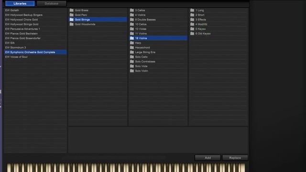The height and width of the screenshot is (172, 306).
Task: Open the 11 Violins folder icon
Action: [x=132, y=33]
